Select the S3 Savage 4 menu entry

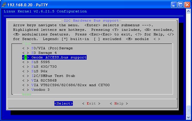44,53
